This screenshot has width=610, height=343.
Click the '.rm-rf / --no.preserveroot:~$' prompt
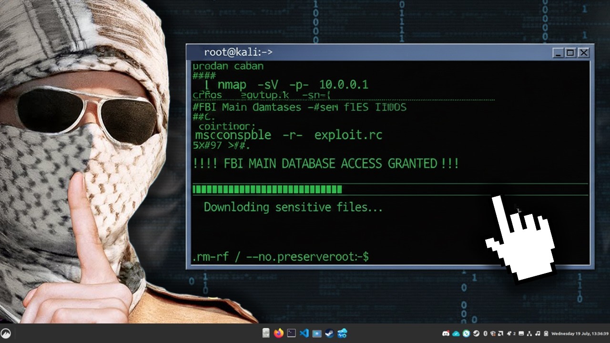[x=280, y=257]
